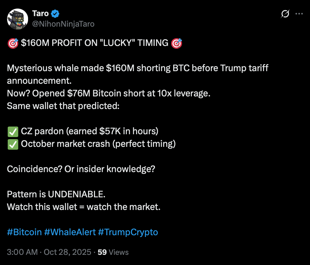The height and width of the screenshot is (265, 310).
Task: Click the green checkmark beside CZ pardon
Action: pos(13,132)
